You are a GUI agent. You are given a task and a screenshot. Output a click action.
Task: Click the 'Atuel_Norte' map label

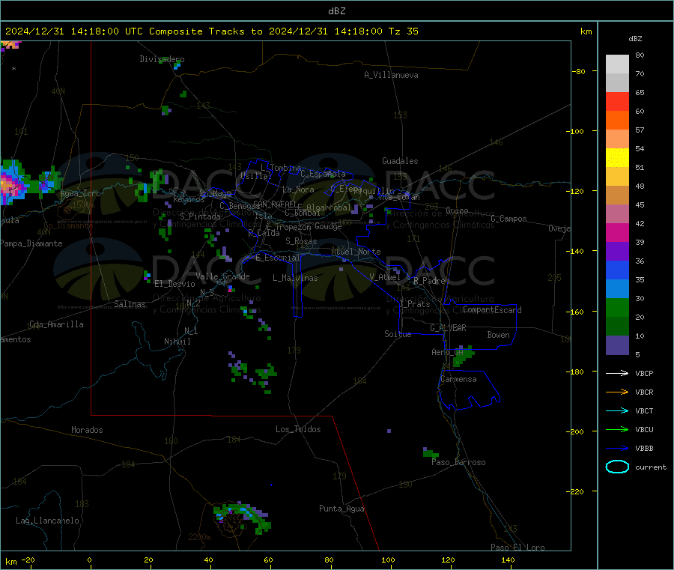356,252
